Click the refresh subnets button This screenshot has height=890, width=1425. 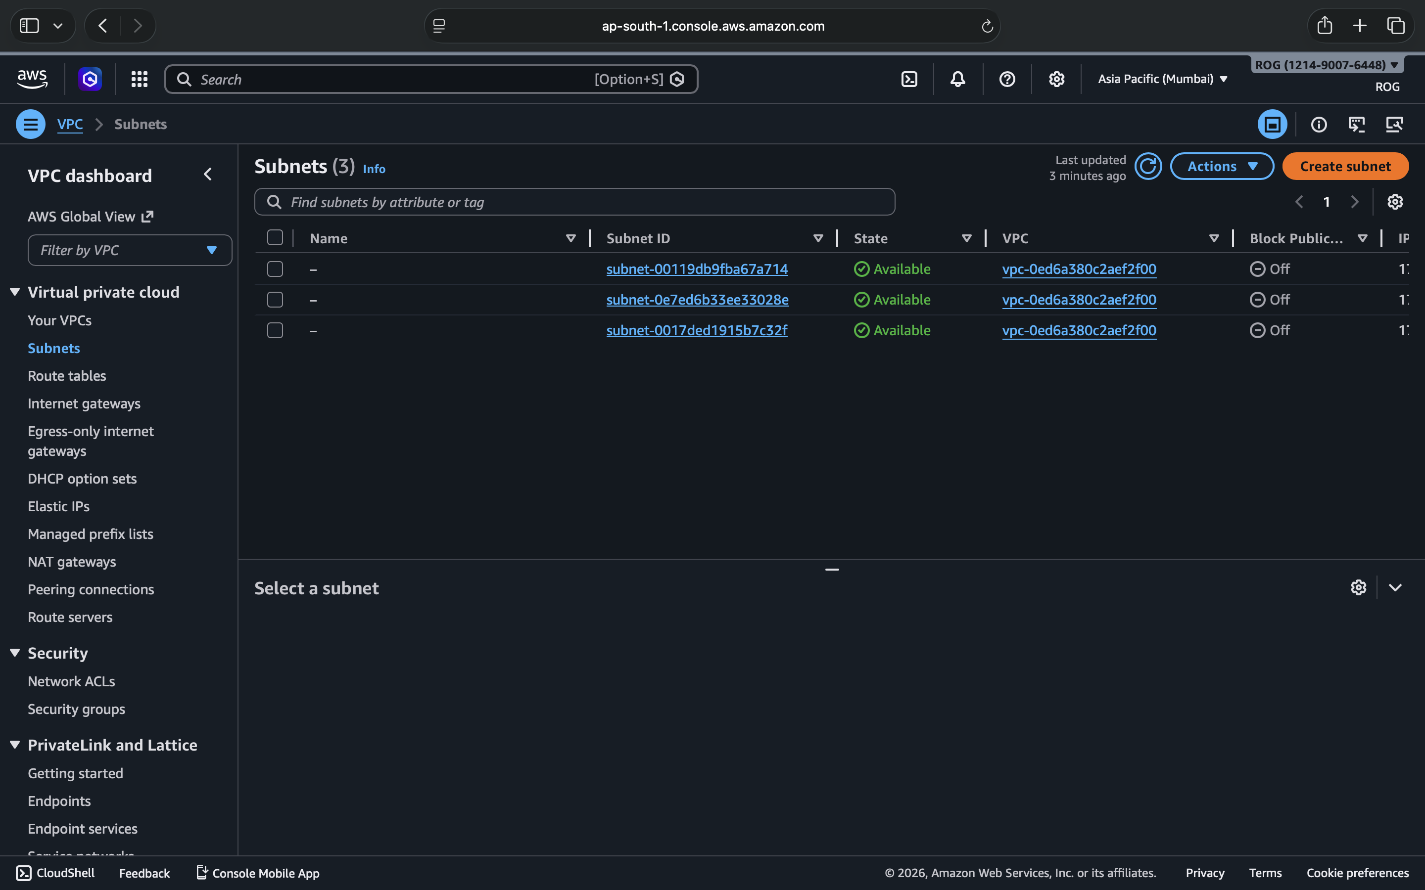pyautogui.click(x=1147, y=167)
